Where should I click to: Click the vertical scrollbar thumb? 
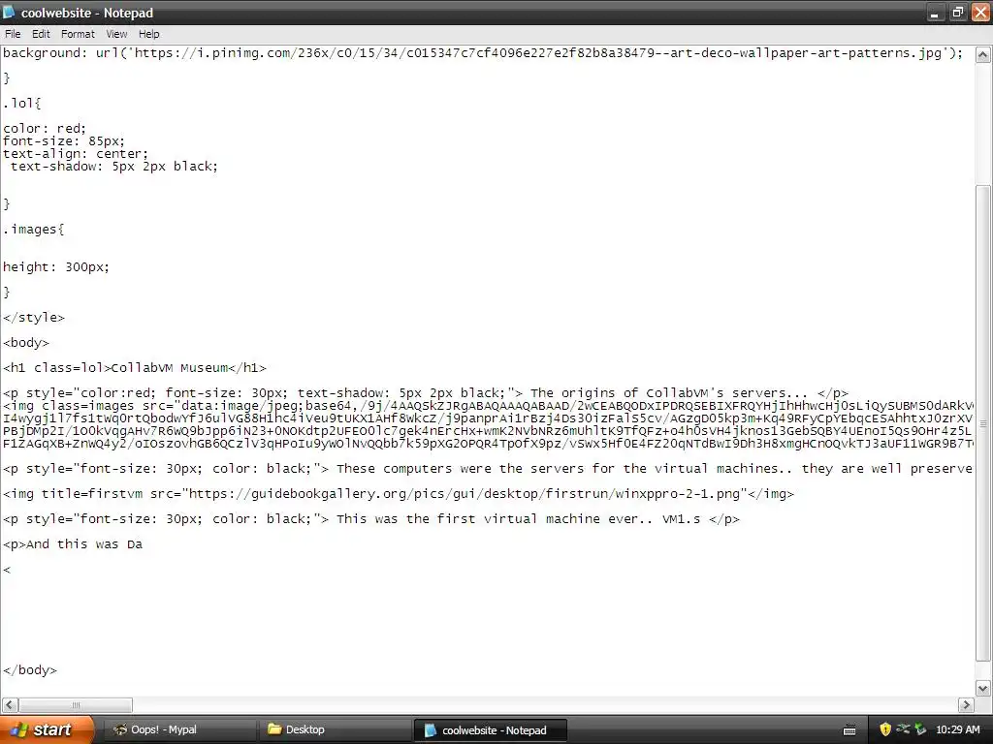(x=983, y=422)
